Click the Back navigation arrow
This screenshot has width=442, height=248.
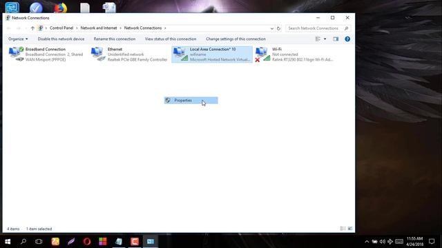9,28
